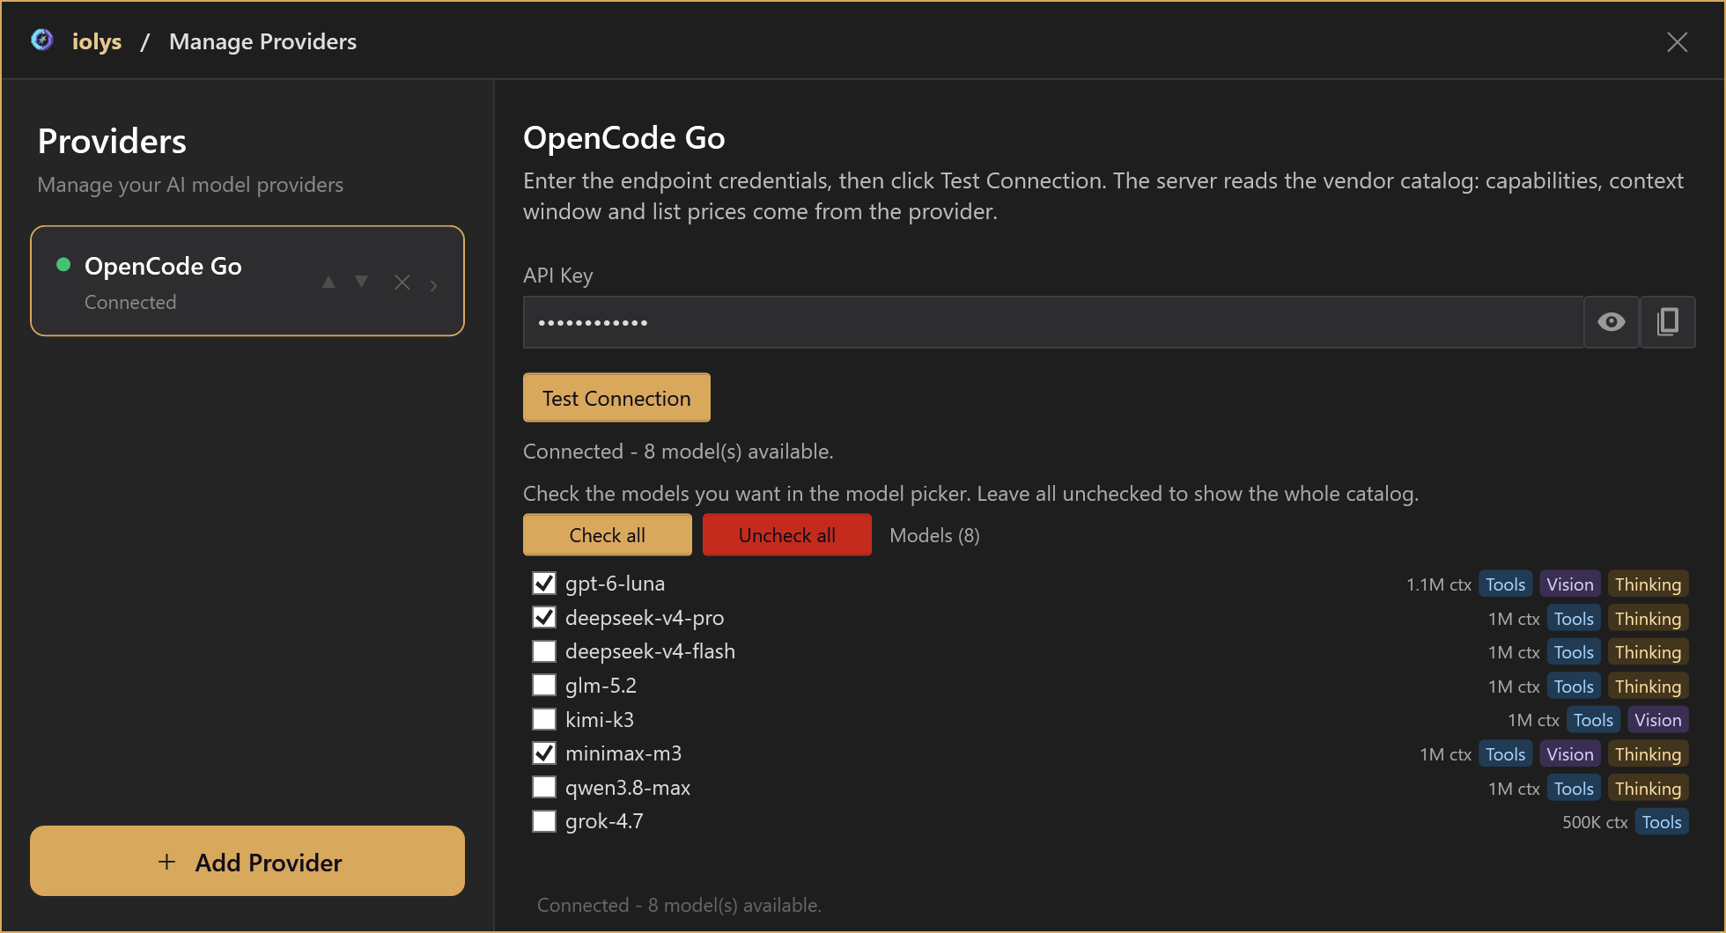Image resolution: width=1726 pixels, height=933 pixels.
Task: Click Test Connection button
Action: click(616, 398)
